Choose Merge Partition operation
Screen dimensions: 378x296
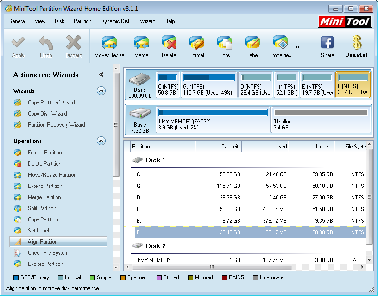click(x=44, y=197)
